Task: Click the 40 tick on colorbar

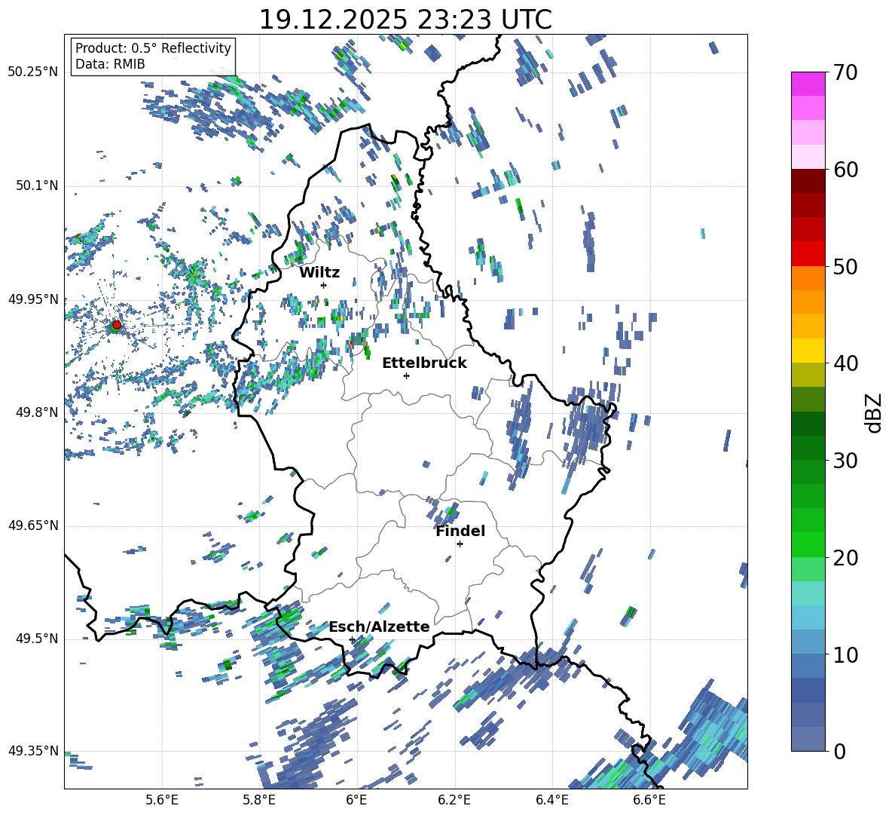Action: [845, 363]
